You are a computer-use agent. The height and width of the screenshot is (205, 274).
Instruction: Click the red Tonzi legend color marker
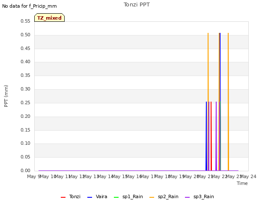[63, 197]
